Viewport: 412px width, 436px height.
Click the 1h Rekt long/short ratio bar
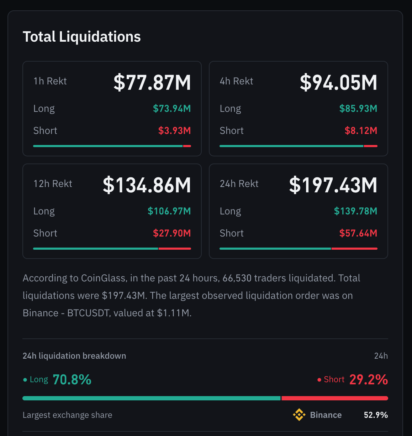112,146
